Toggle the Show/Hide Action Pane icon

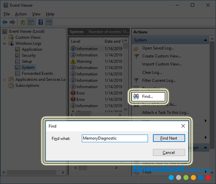[49, 22]
